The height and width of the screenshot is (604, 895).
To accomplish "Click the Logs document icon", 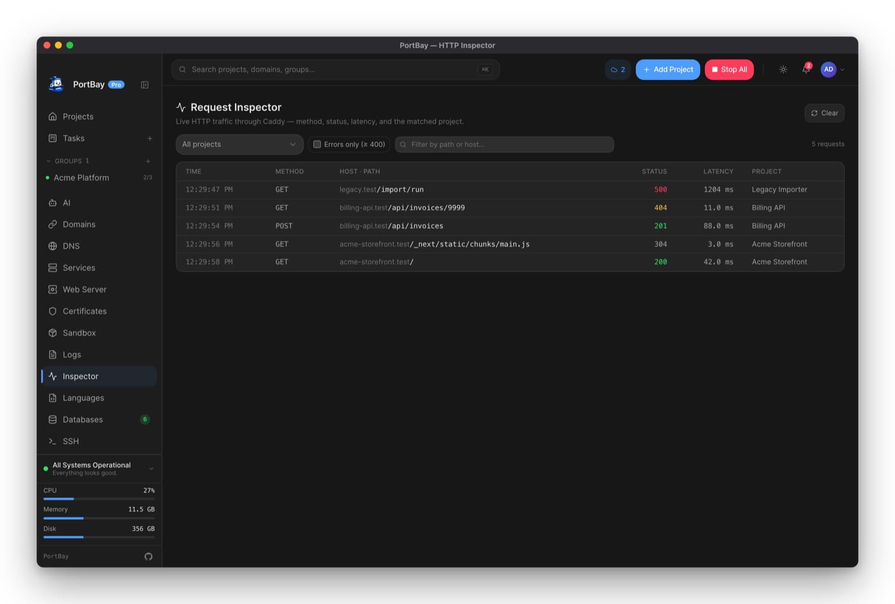I will (x=53, y=355).
